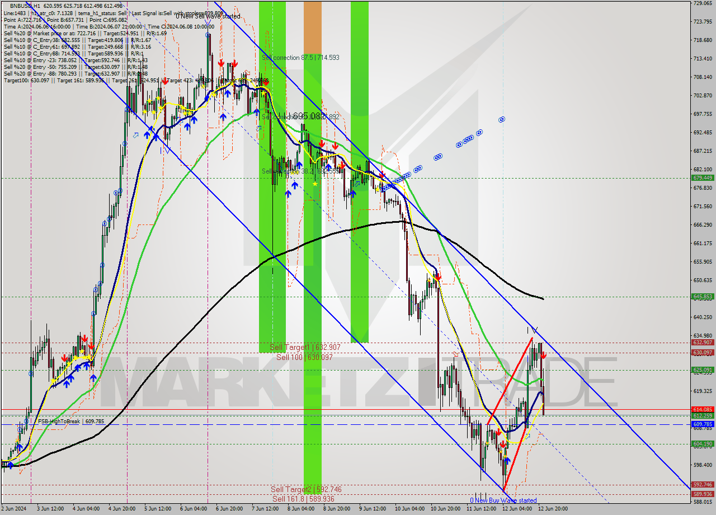Click the 'Sell %10 @ C_Entry88: 714.593' row

click(x=73, y=53)
